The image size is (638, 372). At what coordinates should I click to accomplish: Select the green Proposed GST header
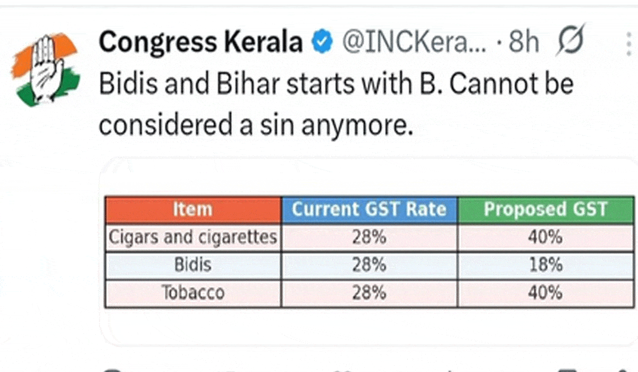coord(545,209)
